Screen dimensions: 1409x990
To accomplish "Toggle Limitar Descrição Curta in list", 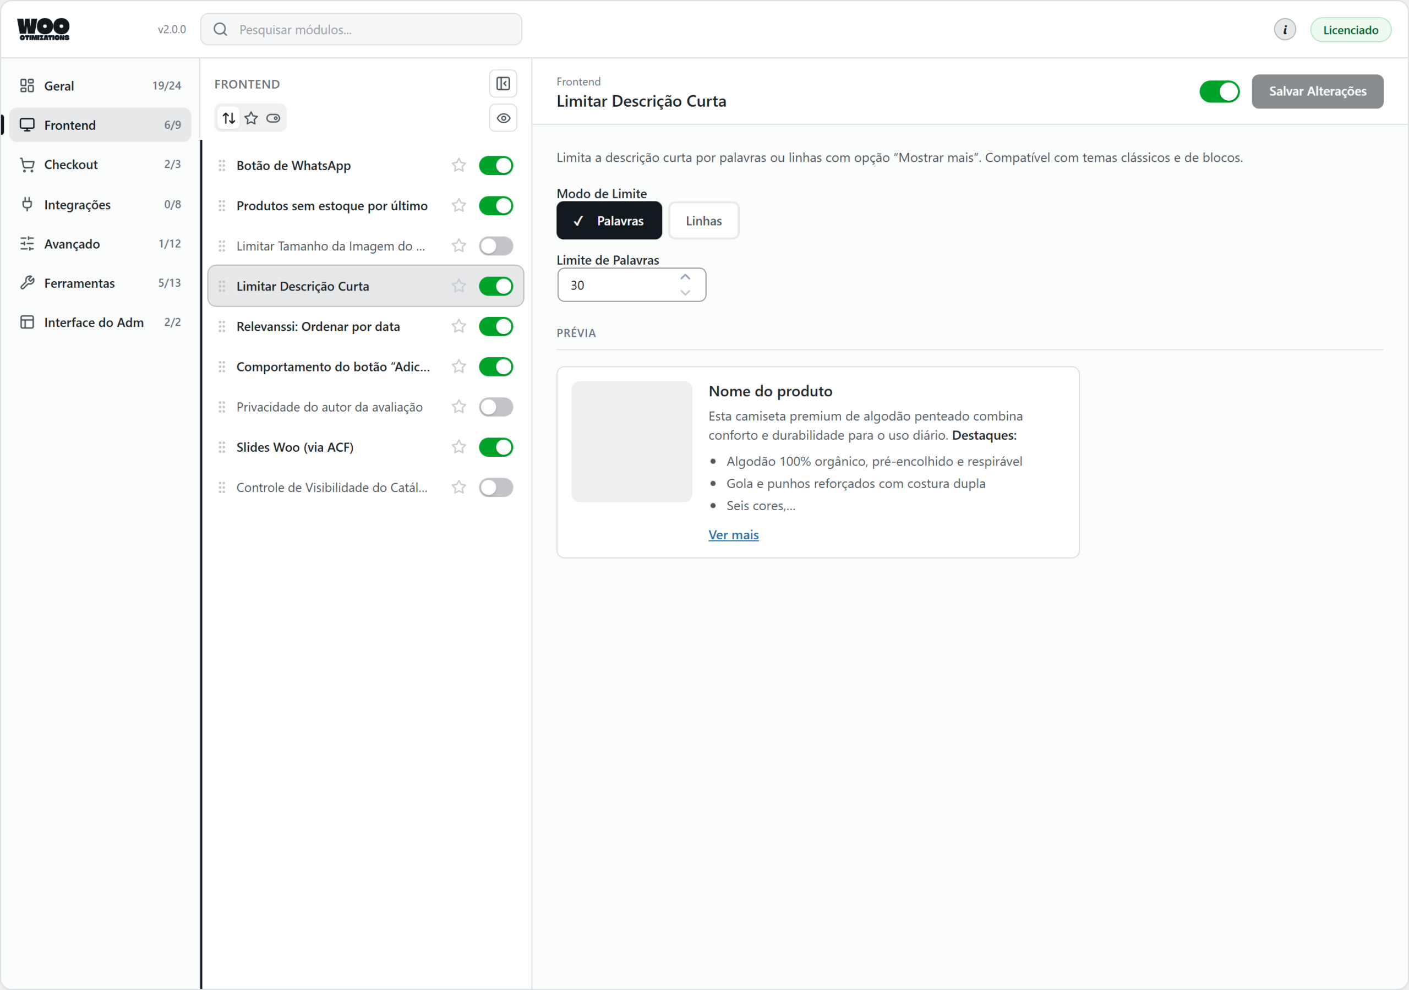I will (496, 286).
